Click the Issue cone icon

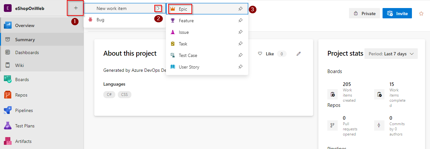pos(173,32)
